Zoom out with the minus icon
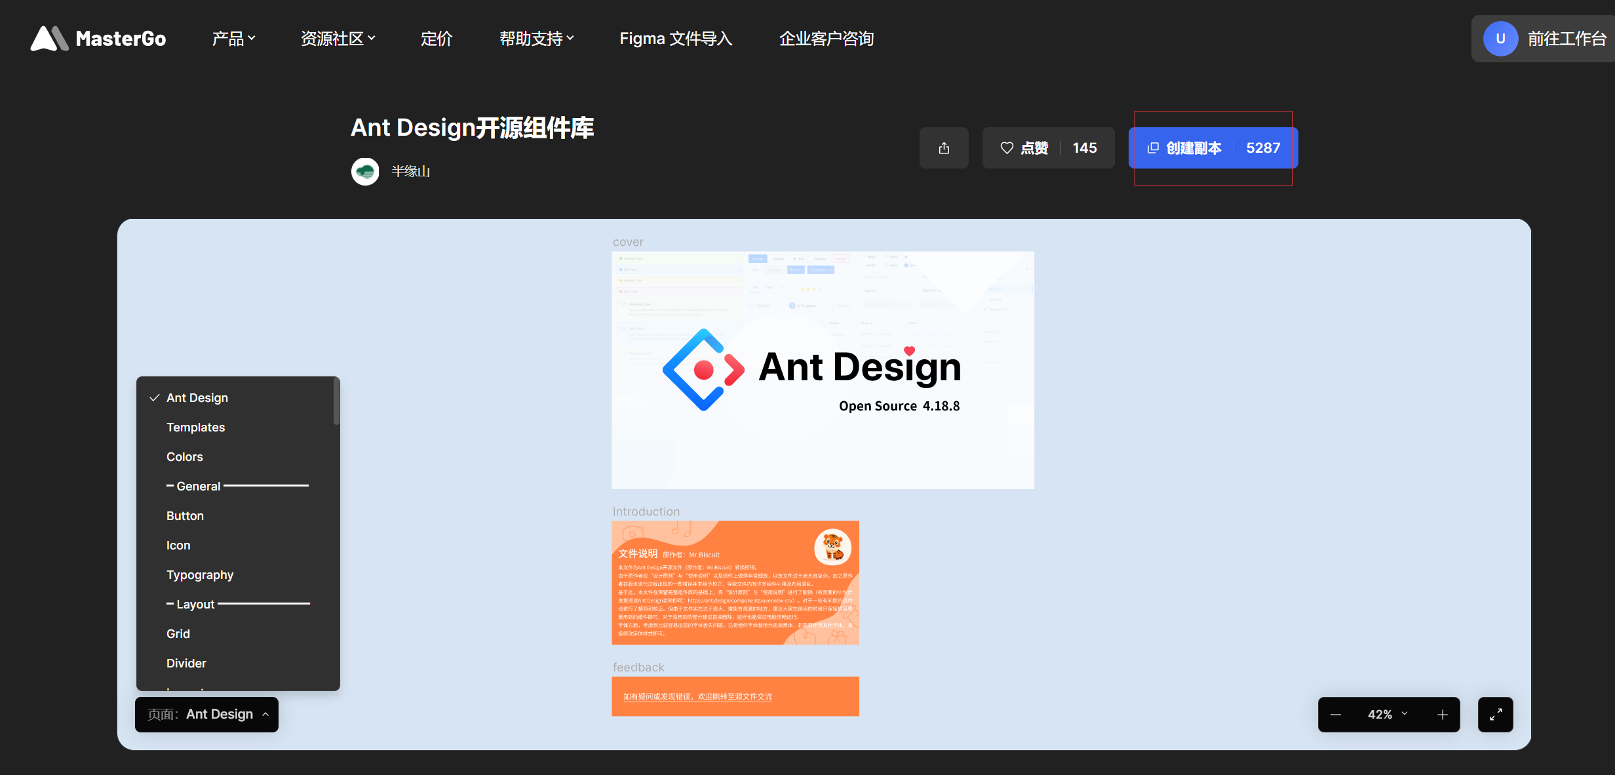 (x=1336, y=715)
